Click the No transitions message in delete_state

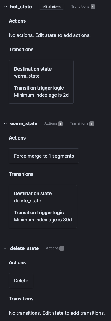click(x=57, y=313)
